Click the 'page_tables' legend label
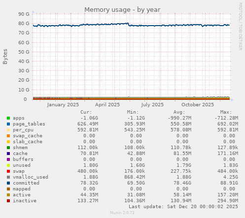The image size is (245, 218). (x=29, y=124)
